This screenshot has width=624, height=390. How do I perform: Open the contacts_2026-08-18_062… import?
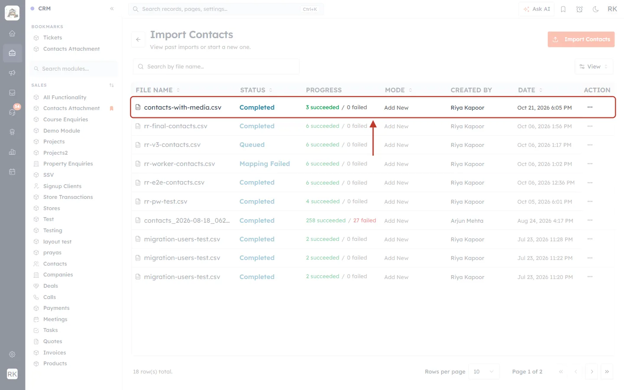pyautogui.click(x=187, y=221)
